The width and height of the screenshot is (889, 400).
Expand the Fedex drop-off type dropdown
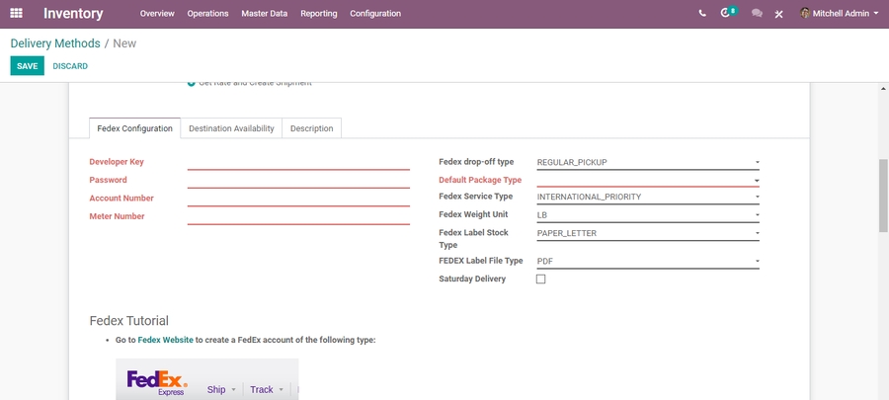click(647, 162)
